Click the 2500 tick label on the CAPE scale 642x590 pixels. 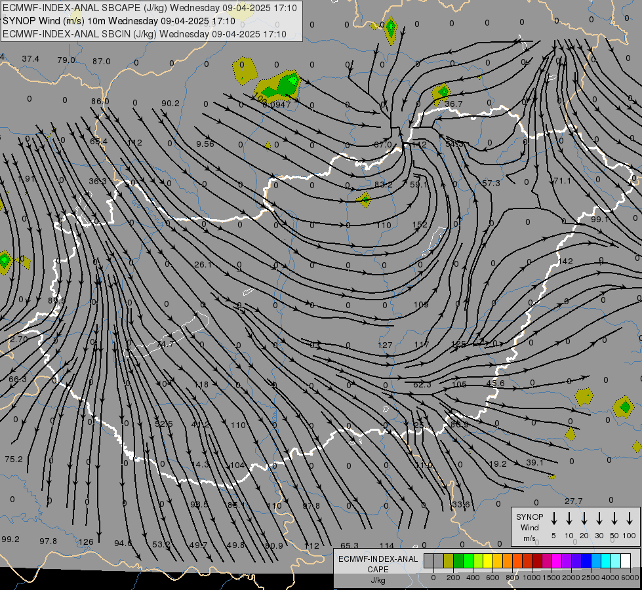click(590, 578)
